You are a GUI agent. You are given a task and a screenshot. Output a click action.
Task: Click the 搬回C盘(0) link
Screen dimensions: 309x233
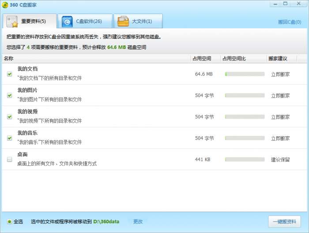[x=290, y=22]
